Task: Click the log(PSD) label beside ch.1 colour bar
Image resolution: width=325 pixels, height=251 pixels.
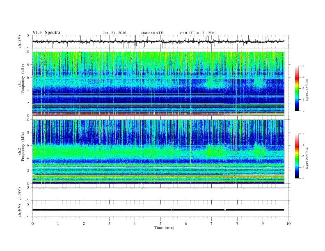Action: pos(307,90)
